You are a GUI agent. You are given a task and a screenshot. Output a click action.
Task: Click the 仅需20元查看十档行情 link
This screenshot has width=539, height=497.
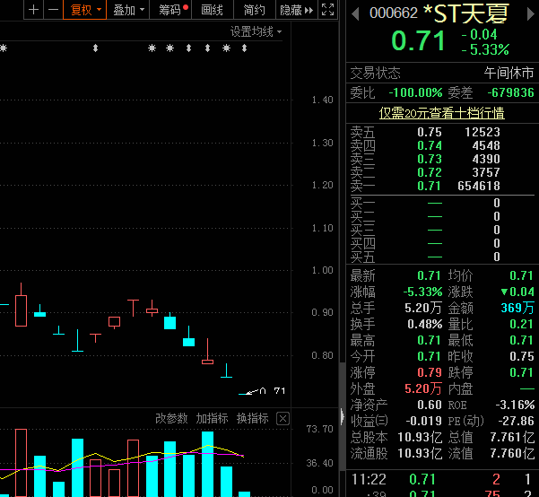click(x=441, y=113)
